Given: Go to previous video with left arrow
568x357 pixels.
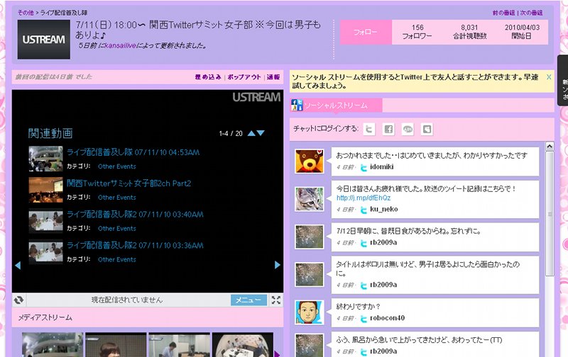Looking at the screenshot, I should coord(18,265).
